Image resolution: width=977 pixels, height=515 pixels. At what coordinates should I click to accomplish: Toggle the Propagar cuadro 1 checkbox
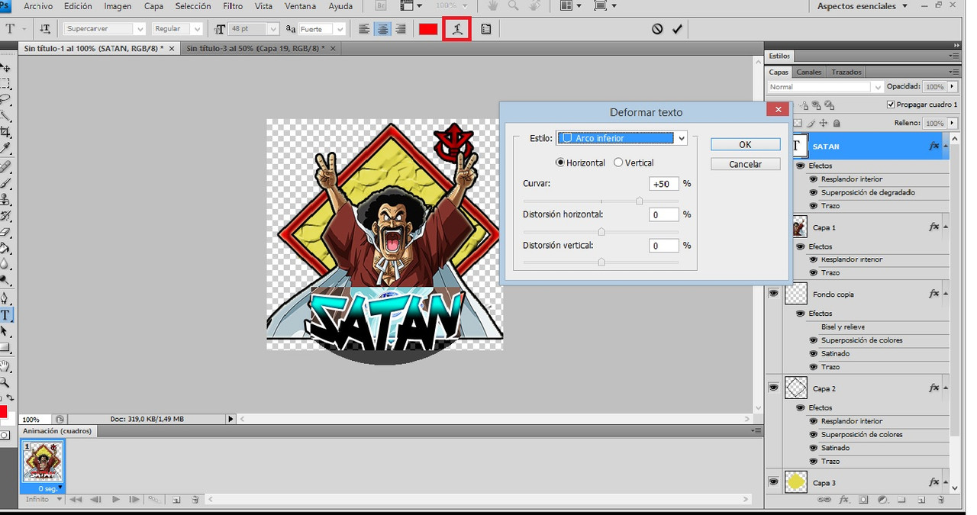[891, 105]
